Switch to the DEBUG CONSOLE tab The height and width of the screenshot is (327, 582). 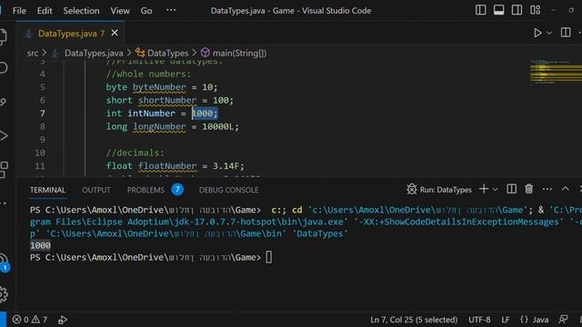click(228, 190)
